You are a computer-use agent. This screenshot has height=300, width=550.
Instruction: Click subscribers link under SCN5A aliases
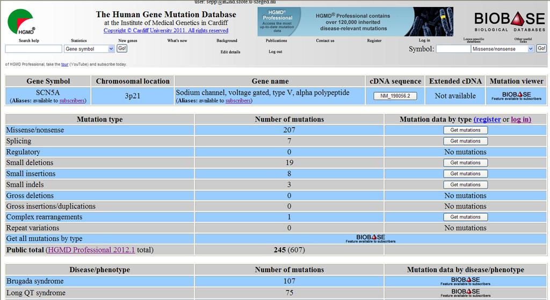point(72,101)
